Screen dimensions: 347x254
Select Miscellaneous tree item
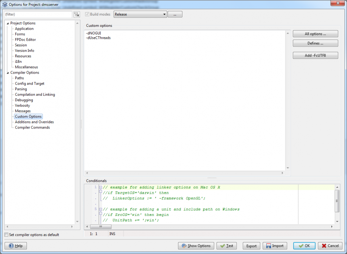(x=26, y=67)
